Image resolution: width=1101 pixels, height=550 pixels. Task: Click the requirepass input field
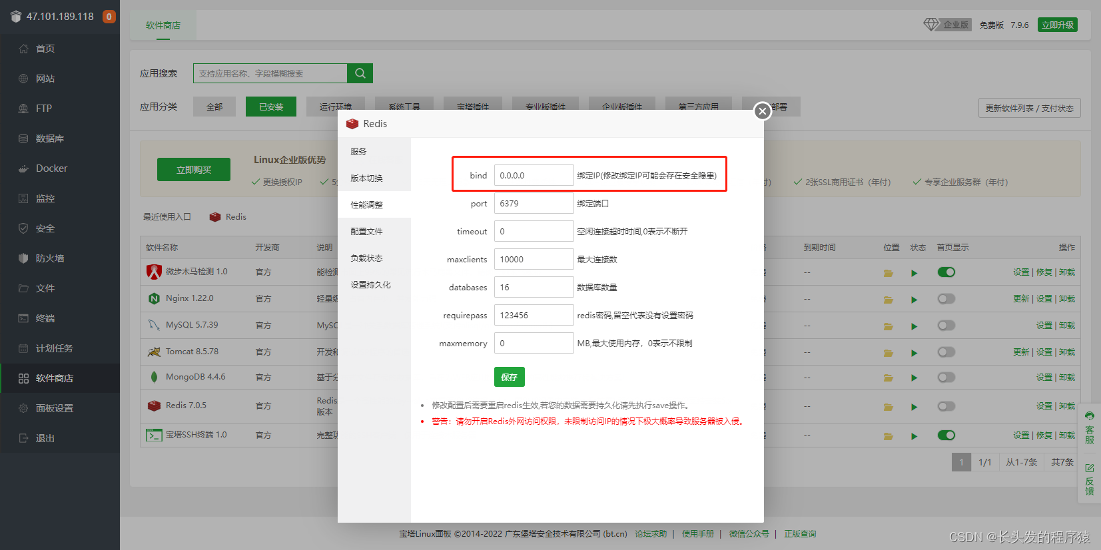pyautogui.click(x=534, y=315)
